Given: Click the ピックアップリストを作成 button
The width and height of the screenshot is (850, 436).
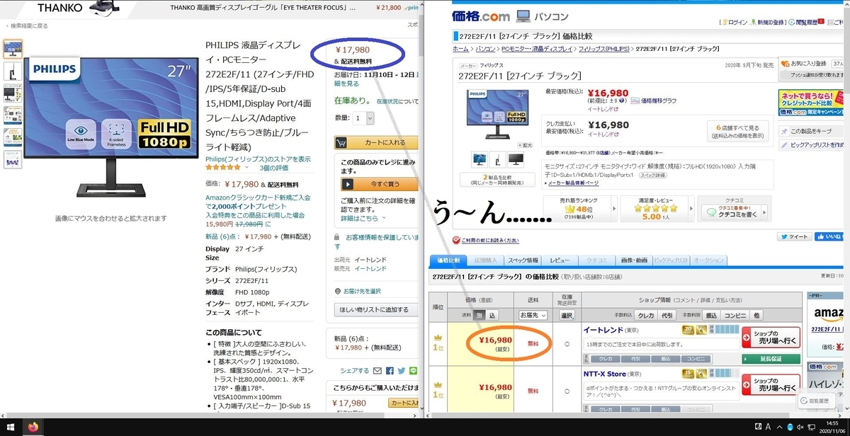Looking at the screenshot, I should 812,144.
